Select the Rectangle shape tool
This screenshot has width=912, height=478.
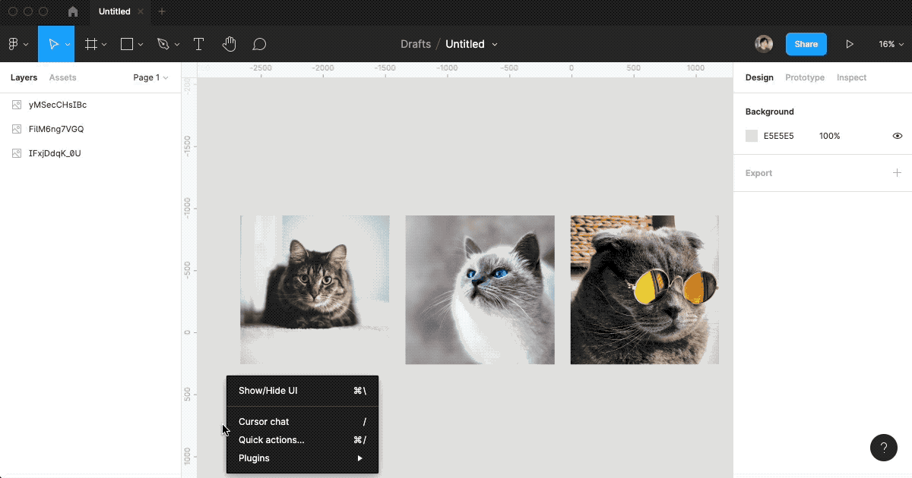(127, 44)
